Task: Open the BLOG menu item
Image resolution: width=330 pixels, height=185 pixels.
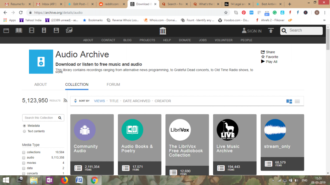Action: 127,40
